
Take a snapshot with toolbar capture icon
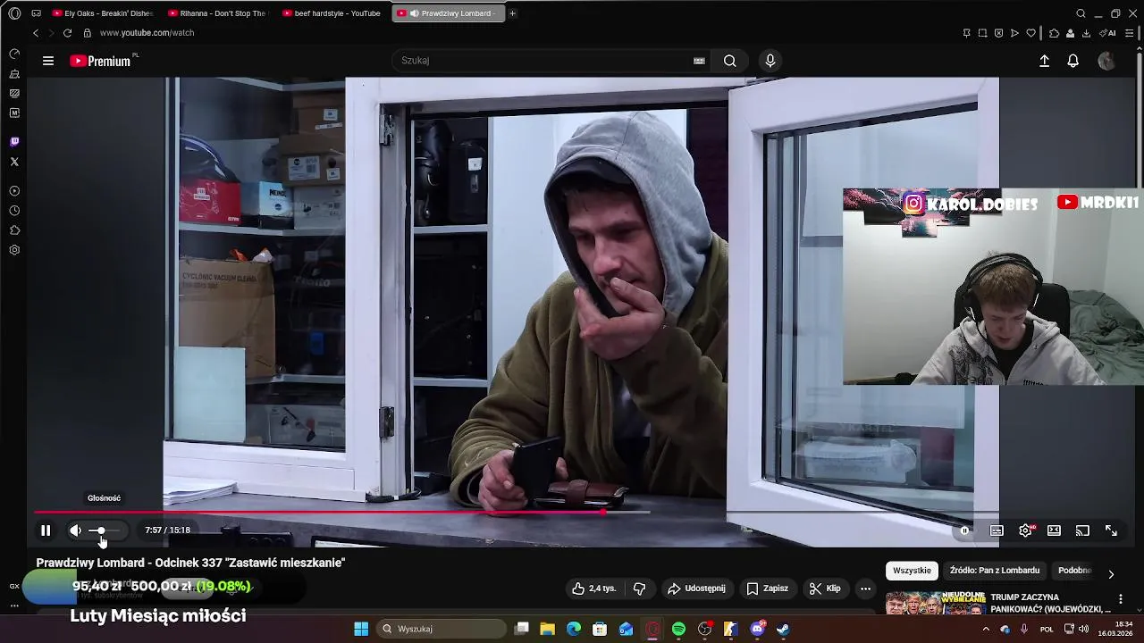[x=982, y=33]
